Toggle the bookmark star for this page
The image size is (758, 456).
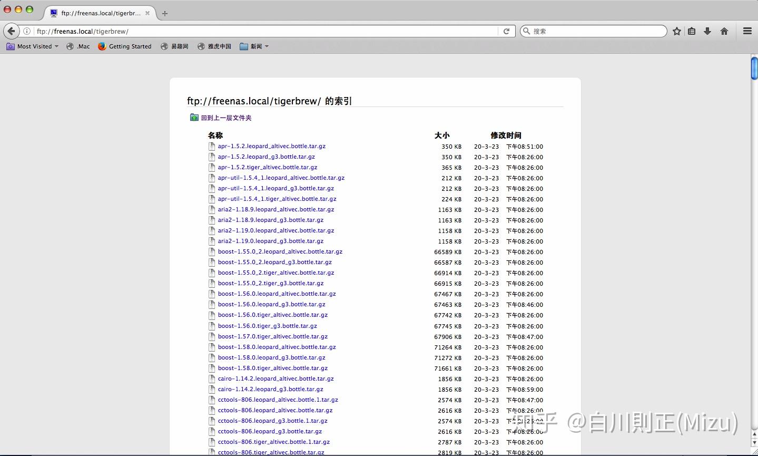(676, 31)
